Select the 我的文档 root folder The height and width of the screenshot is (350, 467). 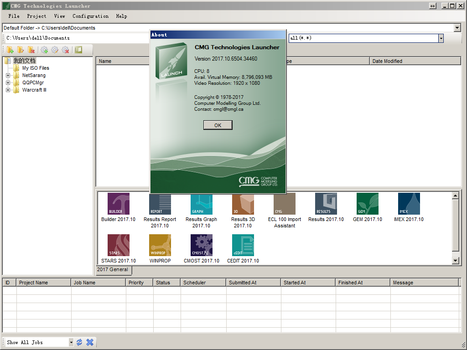point(25,61)
